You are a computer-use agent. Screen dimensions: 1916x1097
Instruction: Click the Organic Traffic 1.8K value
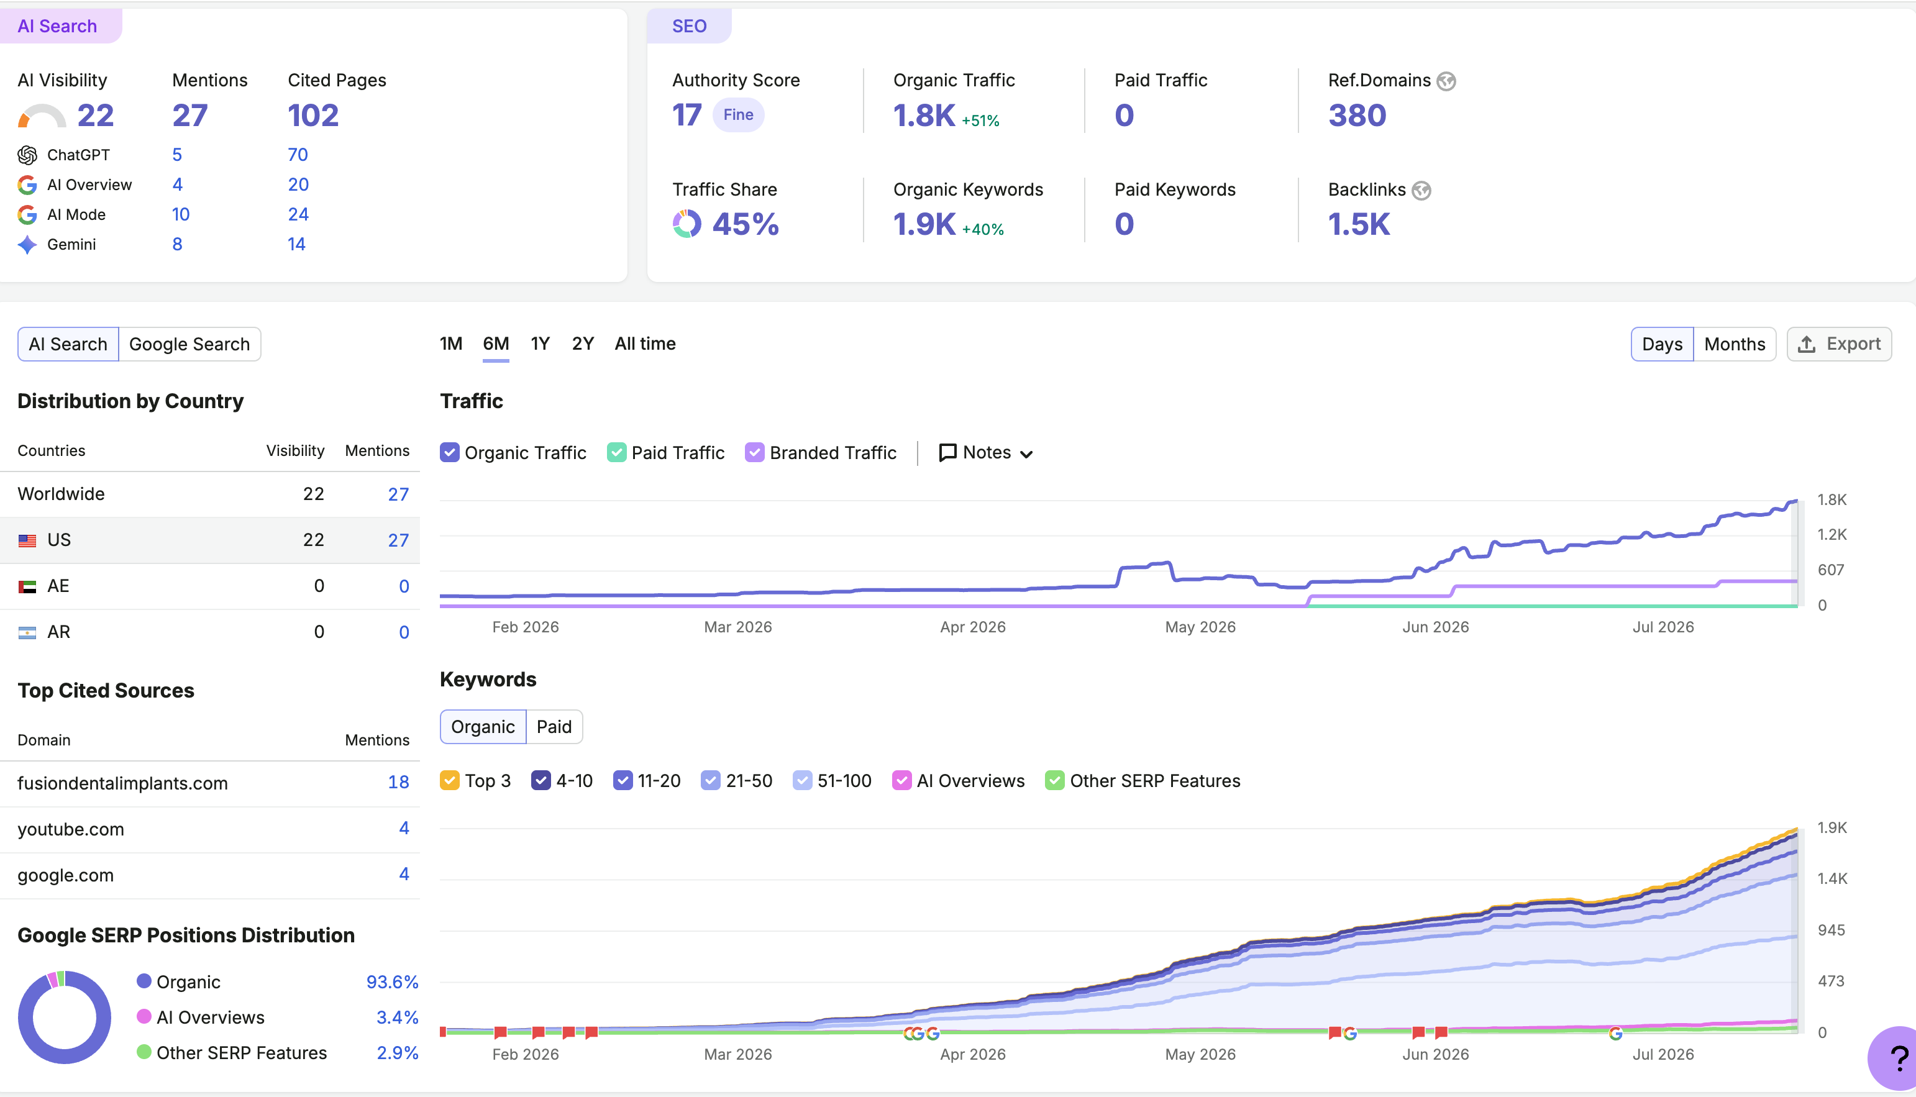click(x=924, y=116)
